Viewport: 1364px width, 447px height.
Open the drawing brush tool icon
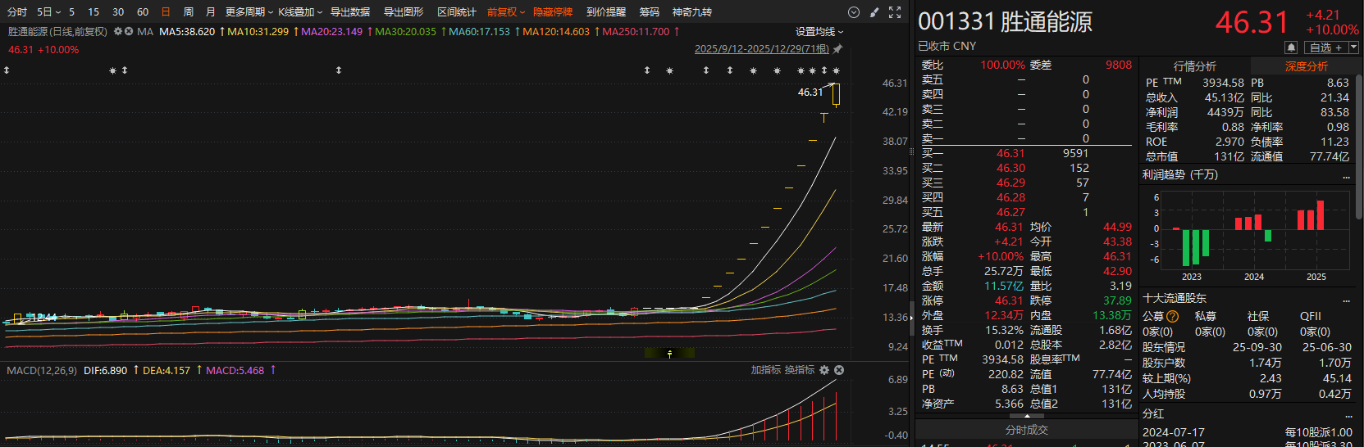(874, 12)
